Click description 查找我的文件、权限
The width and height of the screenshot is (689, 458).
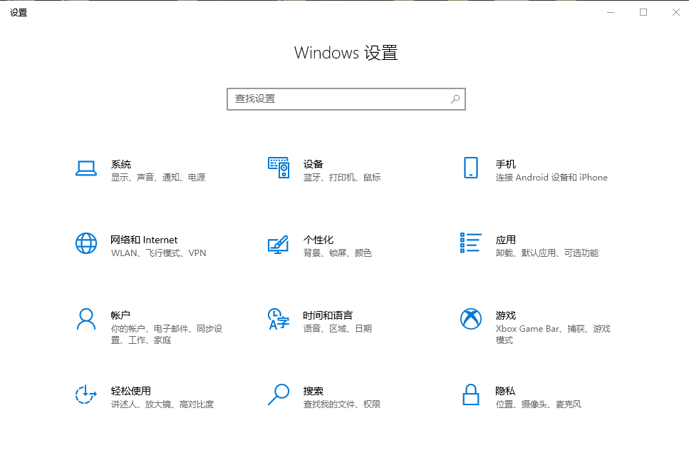tap(342, 404)
